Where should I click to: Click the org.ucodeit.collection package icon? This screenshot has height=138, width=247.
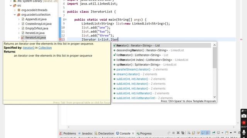(x=19, y=15)
